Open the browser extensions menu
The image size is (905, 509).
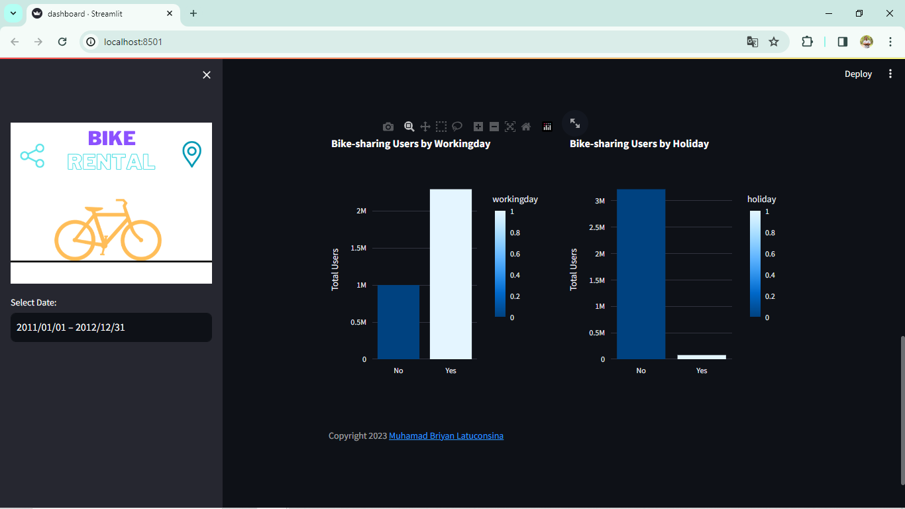click(807, 42)
